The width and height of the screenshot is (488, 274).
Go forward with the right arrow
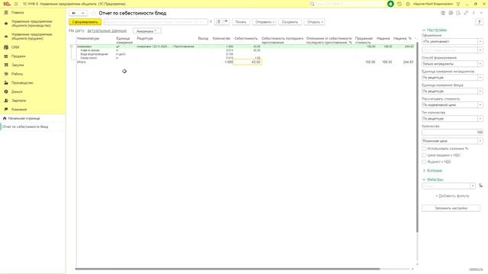click(82, 13)
